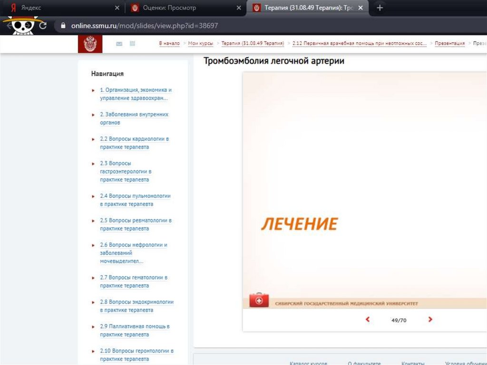Image resolution: width=487 pixels, height=365 pixels.
Task: Open the university crest logo home
Action: tap(90, 44)
